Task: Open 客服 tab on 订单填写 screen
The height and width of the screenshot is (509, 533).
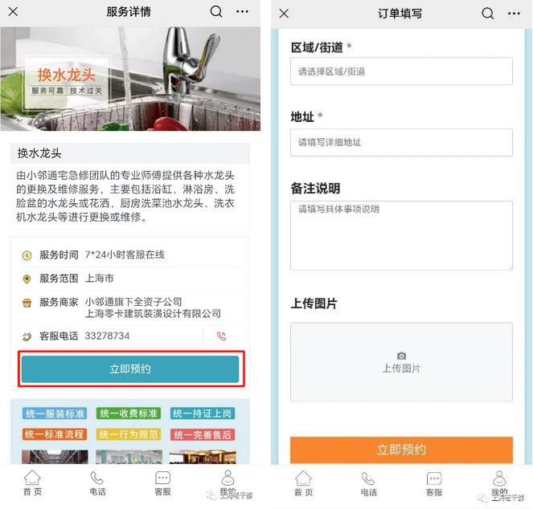Action: (x=434, y=483)
